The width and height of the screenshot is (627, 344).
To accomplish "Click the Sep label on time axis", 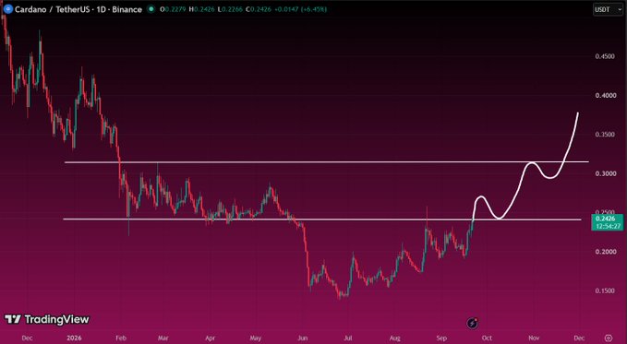I will click(x=441, y=338).
